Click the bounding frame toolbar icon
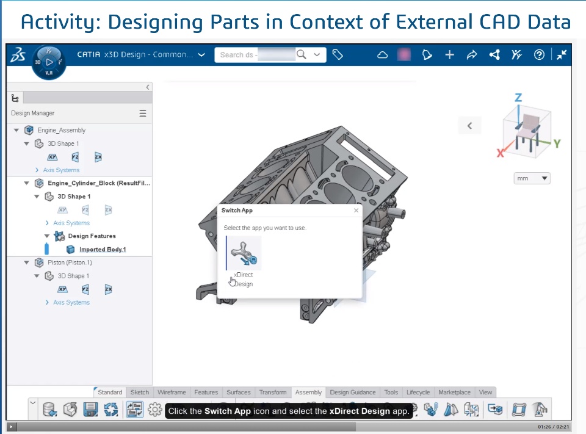The width and height of the screenshot is (586, 434). click(x=519, y=410)
